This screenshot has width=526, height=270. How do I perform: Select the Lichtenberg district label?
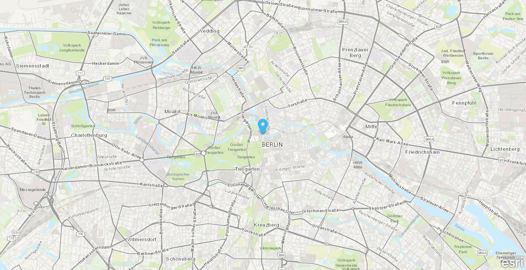pyautogui.click(x=505, y=149)
